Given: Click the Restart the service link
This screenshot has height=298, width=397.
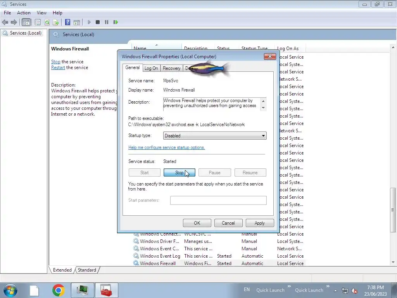Looking at the screenshot, I should tap(58, 68).
